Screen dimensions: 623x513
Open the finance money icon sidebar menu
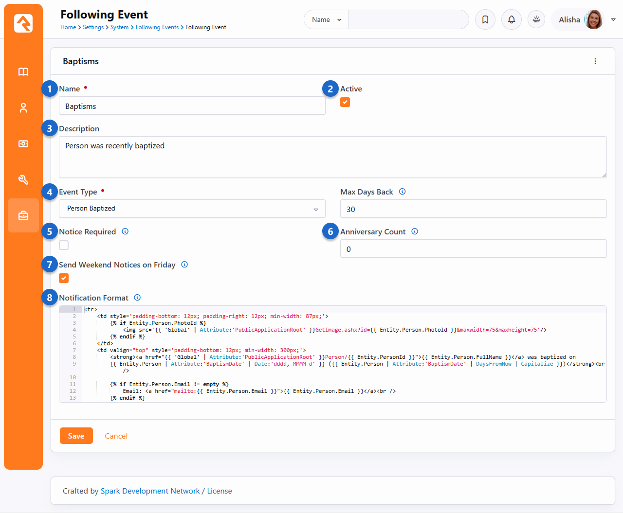(23, 144)
